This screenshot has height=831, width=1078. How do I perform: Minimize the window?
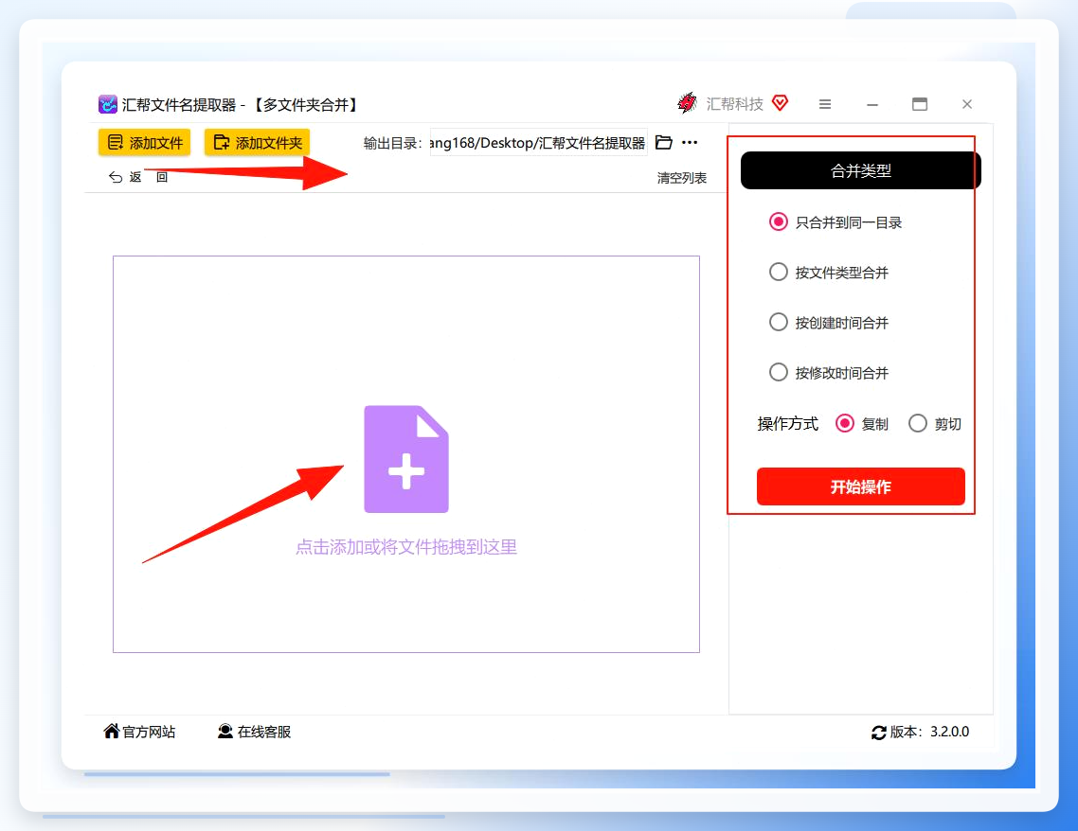tap(872, 104)
